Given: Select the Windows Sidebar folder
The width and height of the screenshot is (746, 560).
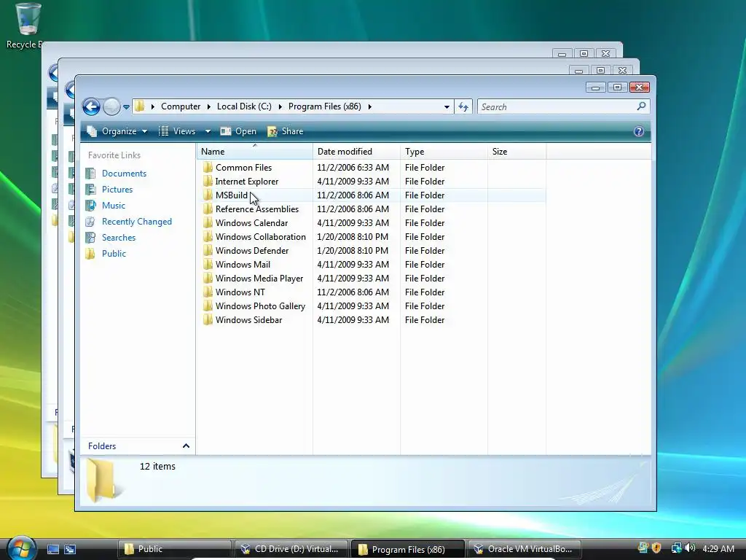Looking at the screenshot, I should (249, 320).
